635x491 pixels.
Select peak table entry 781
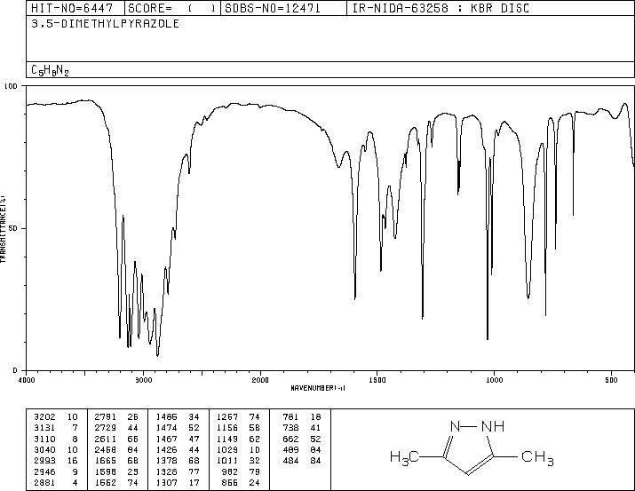[x=290, y=417]
